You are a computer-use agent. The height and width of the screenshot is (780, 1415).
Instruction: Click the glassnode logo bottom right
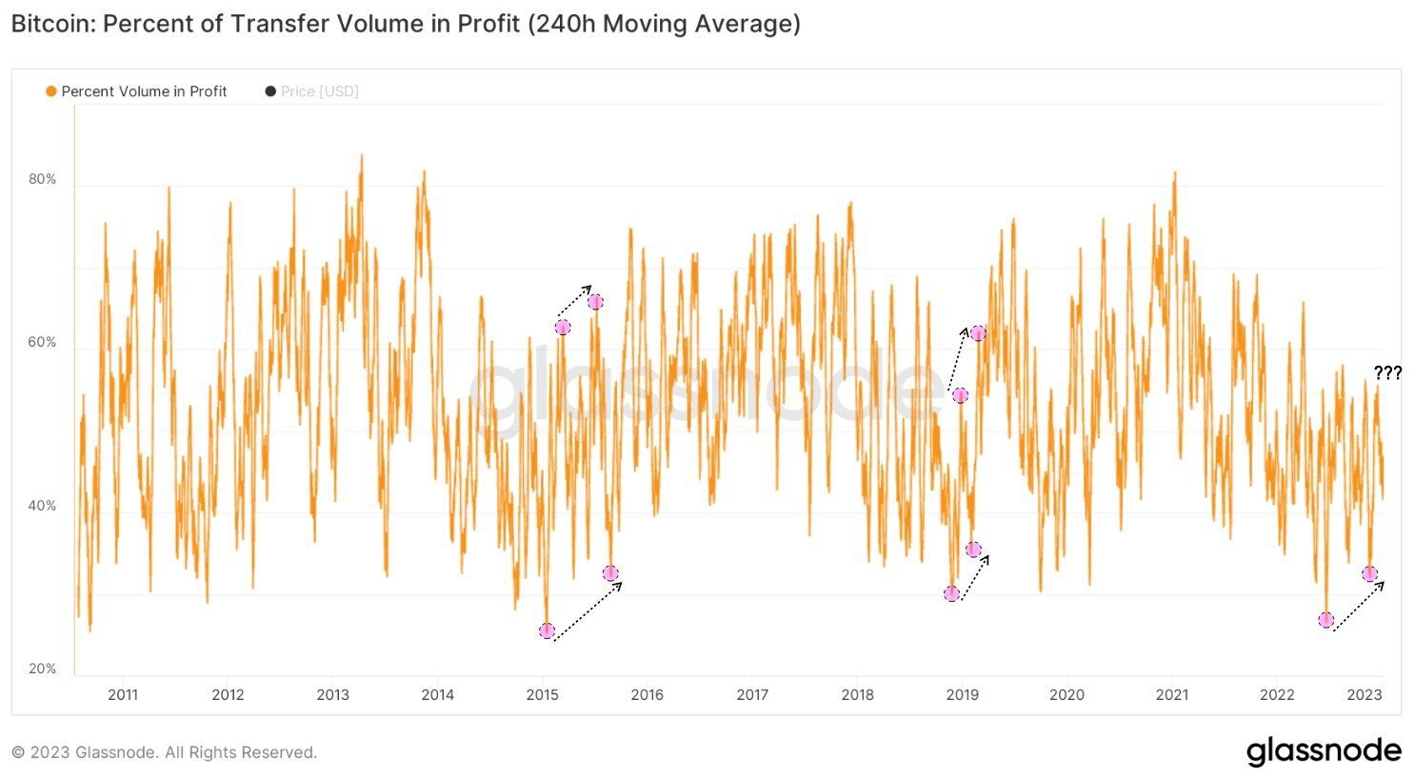pos(1324,751)
